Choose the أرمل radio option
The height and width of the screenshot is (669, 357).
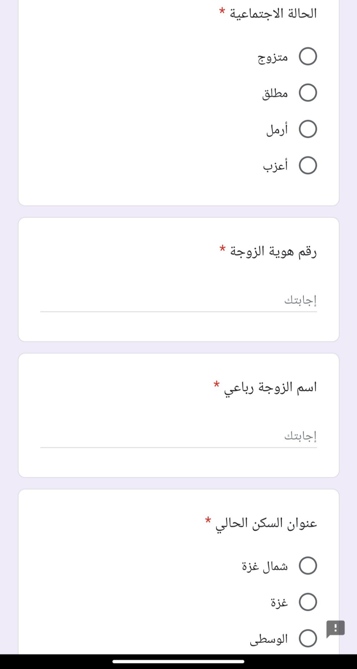308,129
